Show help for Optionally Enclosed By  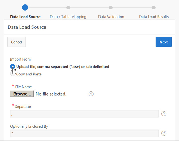tap(164, 133)
